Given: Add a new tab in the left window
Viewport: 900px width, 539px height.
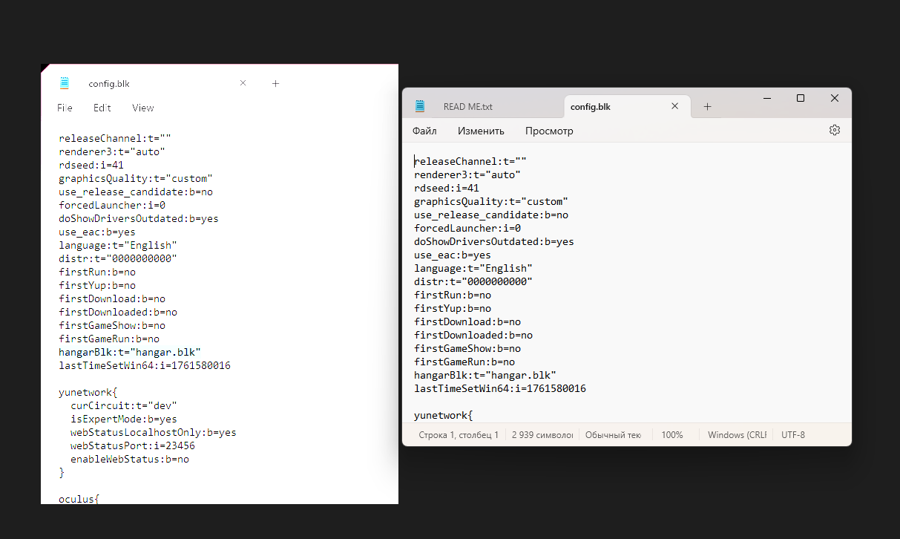Looking at the screenshot, I should 275,84.
